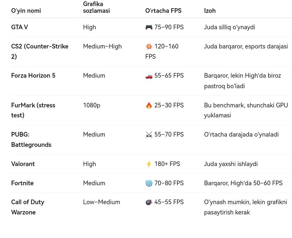Screen dimensions: 292x238
Task: Click the "PUBG: Battlegrounds" cell
Action: (x=31, y=139)
